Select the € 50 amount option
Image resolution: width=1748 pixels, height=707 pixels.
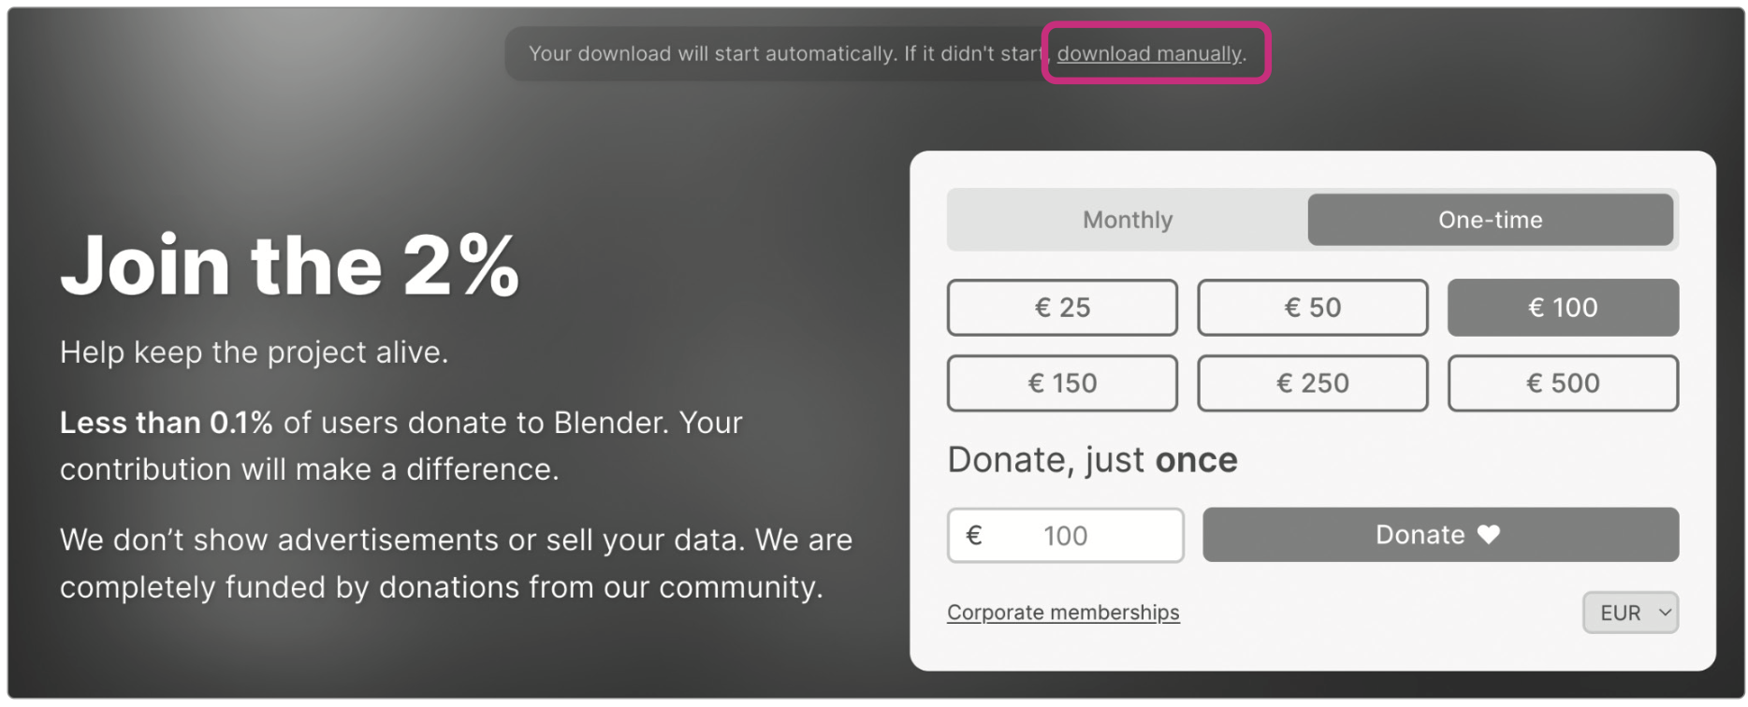click(1312, 308)
